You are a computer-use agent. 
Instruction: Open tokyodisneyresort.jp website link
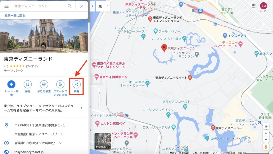click(29, 152)
